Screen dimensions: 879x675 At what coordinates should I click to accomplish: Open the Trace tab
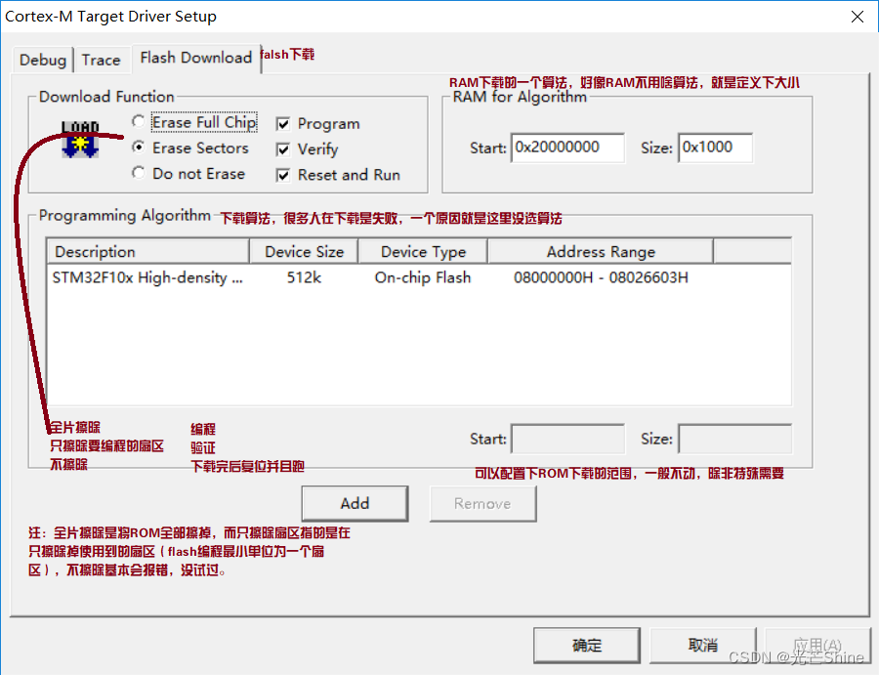[101, 60]
